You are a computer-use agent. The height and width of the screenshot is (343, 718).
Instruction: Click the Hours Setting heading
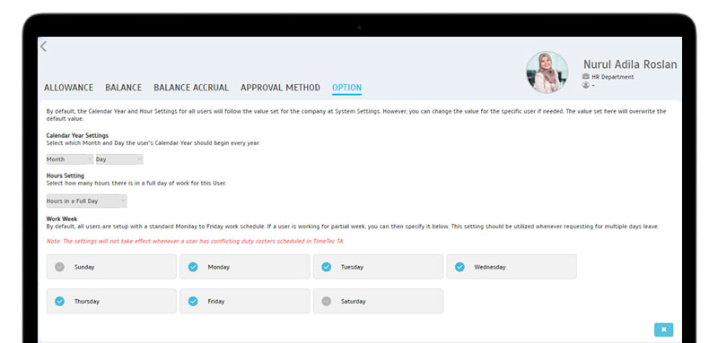click(65, 176)
